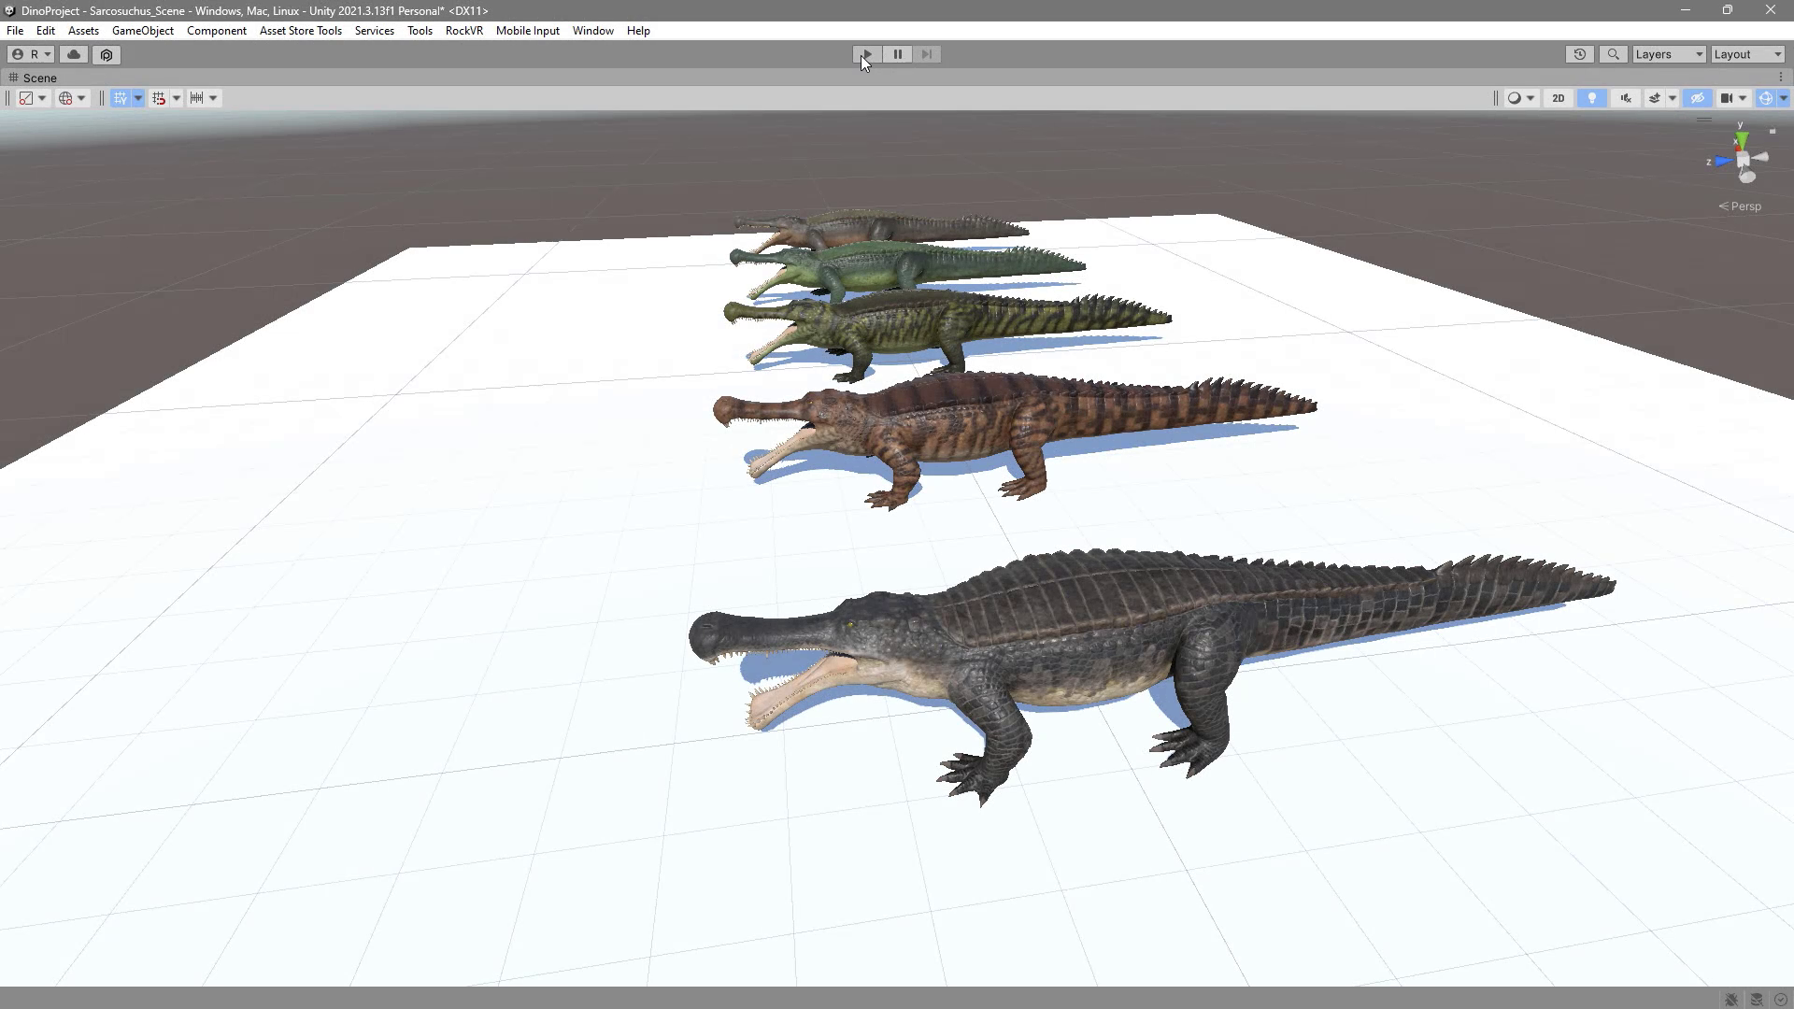Viewport: 1794px width, 1009px height.
Task: Toggle the global handle rotation icon
Action: pyautogui.click(x=65, y=98)
